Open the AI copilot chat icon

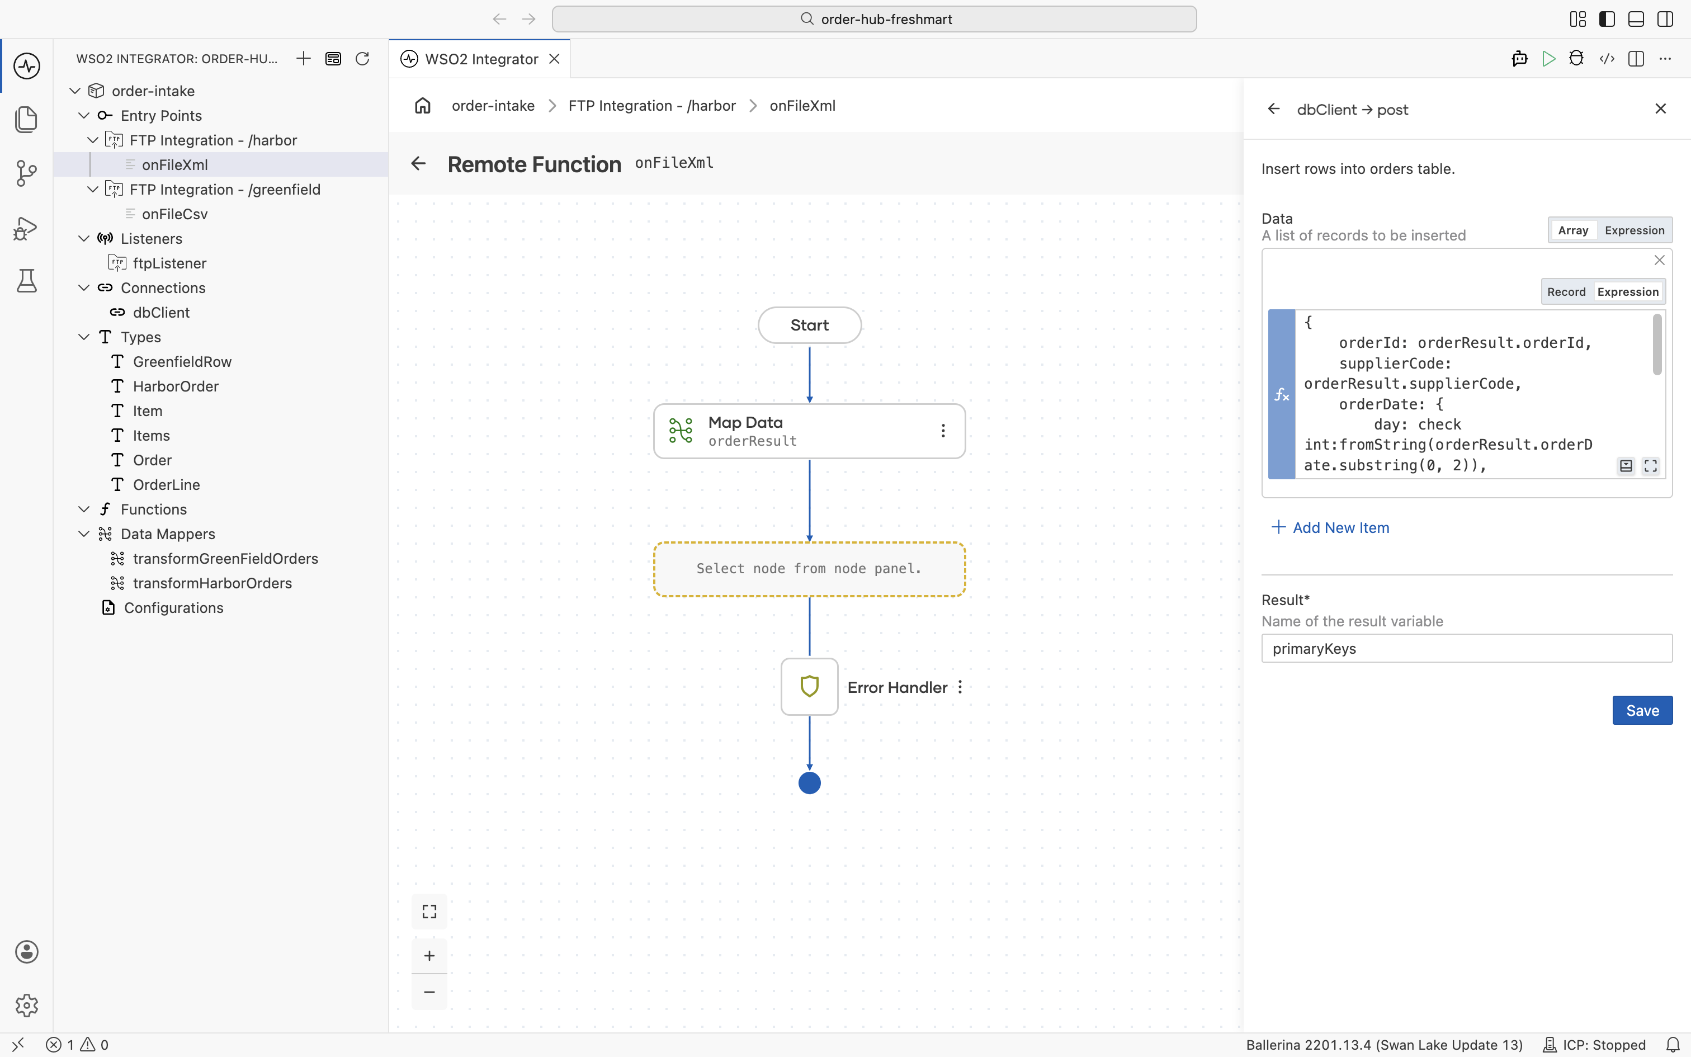point(1519,59)
